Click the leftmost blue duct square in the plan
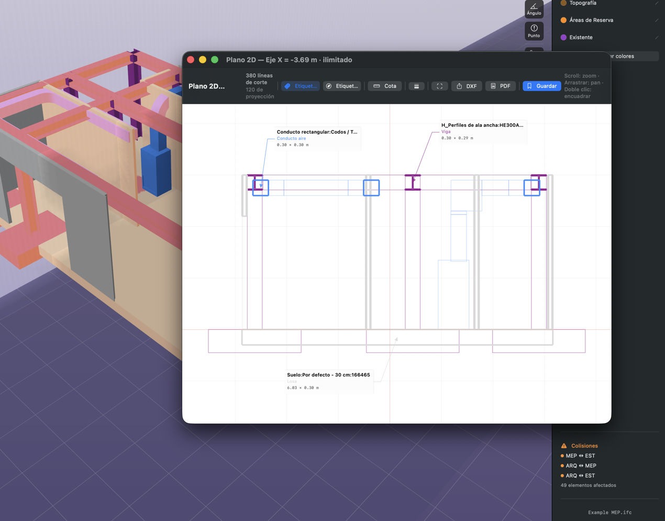The width and height of the screenshot is (665, 521). click(x=261, y=188)
